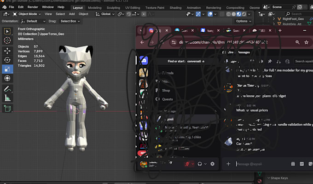The width and height of the screenshot is (313, 184).
Task: Open object visibility and selectability dropdown
Action: (x=190, y=14)
